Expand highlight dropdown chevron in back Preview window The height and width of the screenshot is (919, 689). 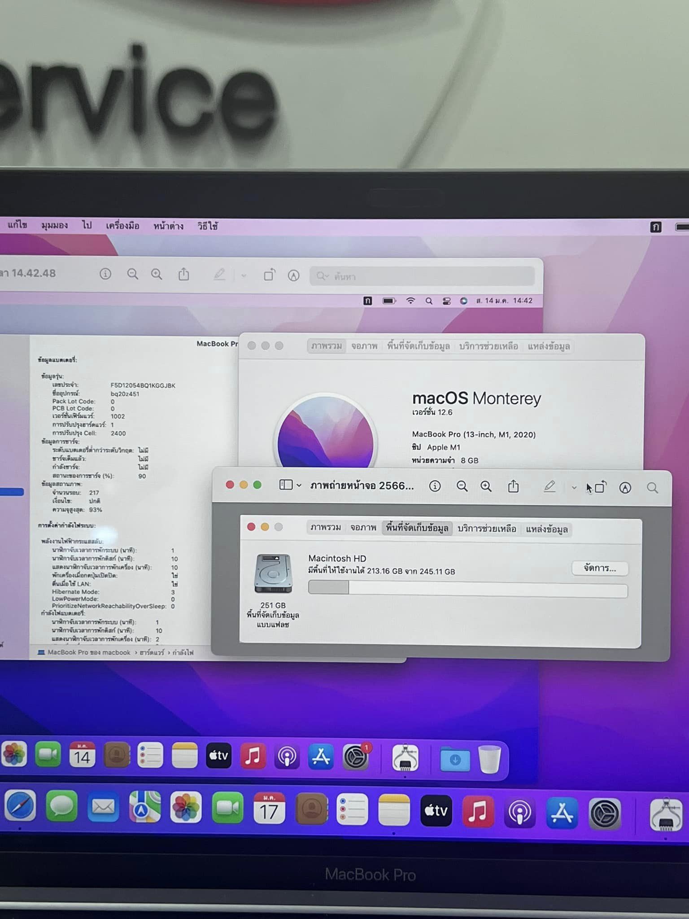(244, 276)
